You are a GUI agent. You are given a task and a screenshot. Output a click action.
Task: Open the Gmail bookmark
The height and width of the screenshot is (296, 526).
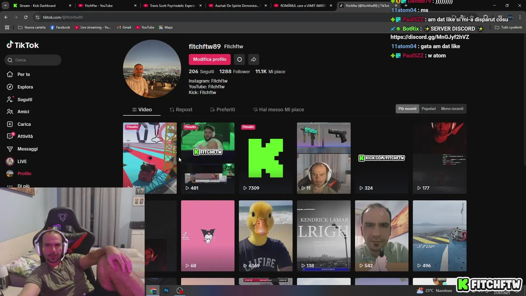coord(124,28)
